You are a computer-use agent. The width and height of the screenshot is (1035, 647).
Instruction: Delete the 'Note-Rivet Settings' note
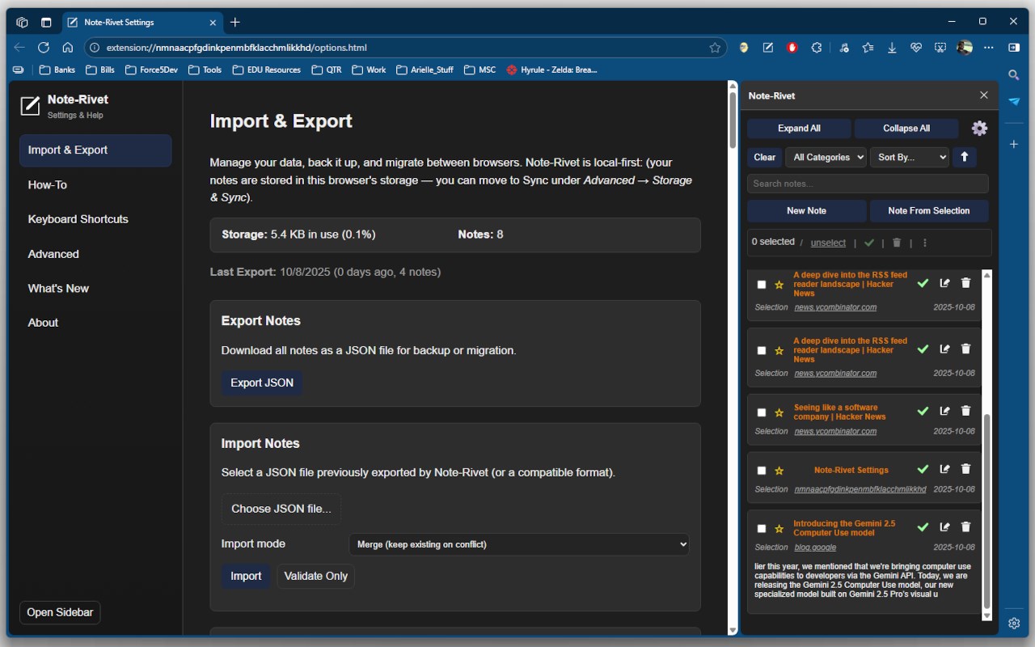click(965, 469)
